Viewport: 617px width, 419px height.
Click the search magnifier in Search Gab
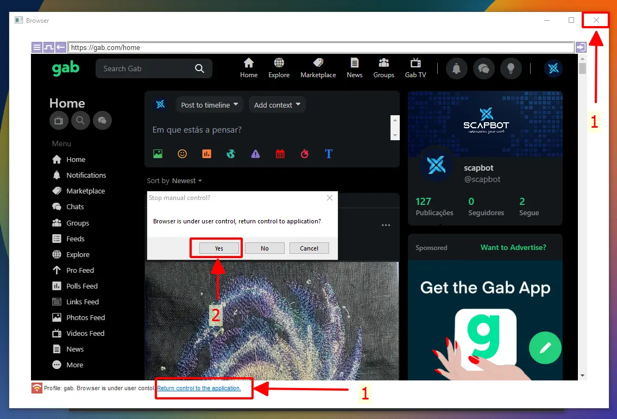(199, 68)
